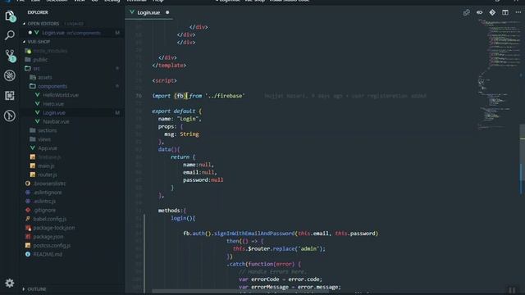The width and height of the screenshot is (525, 295).
Task: Click the git diamond icon in editor toolbar
Action: 492,13
